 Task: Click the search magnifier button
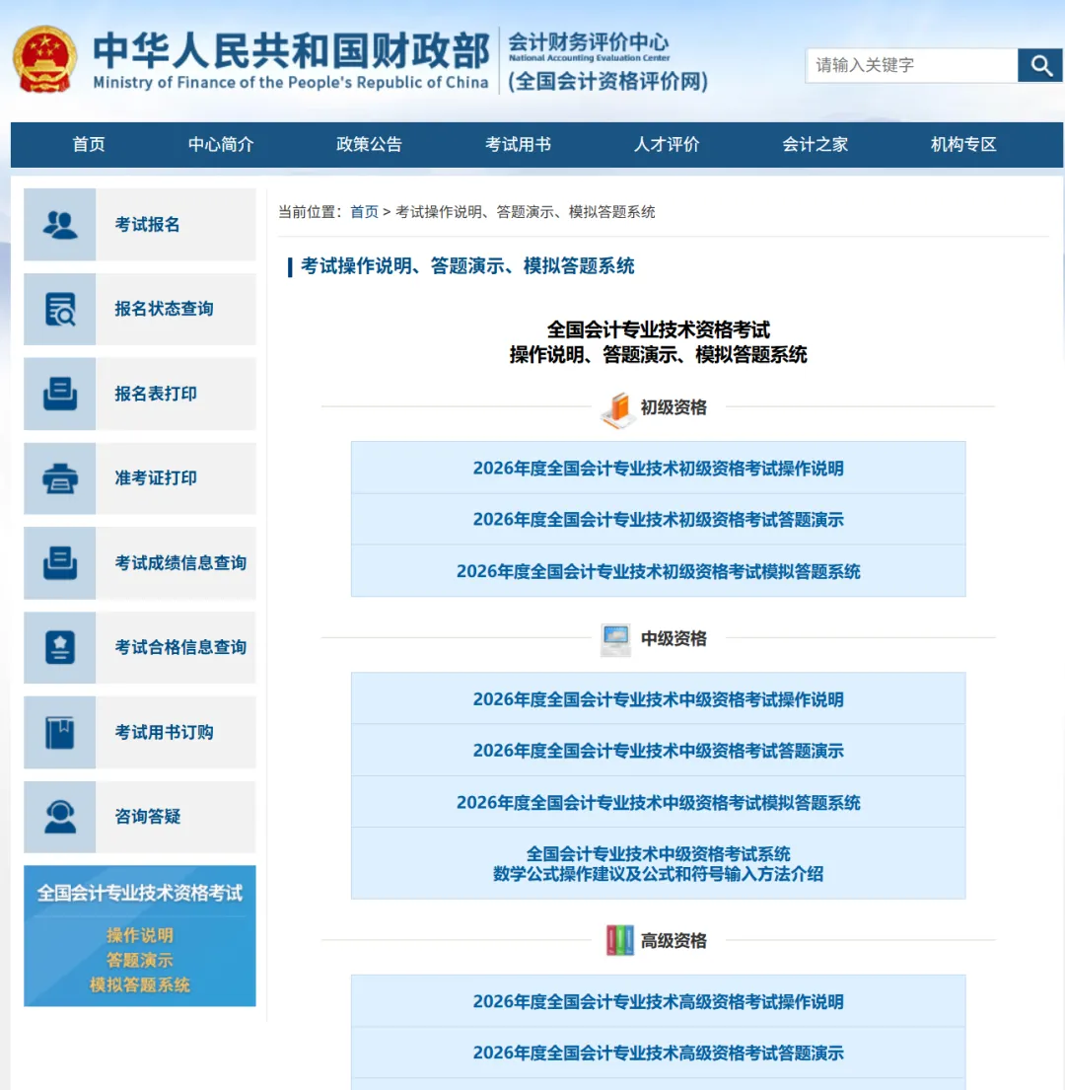[x=1040, y=65]
